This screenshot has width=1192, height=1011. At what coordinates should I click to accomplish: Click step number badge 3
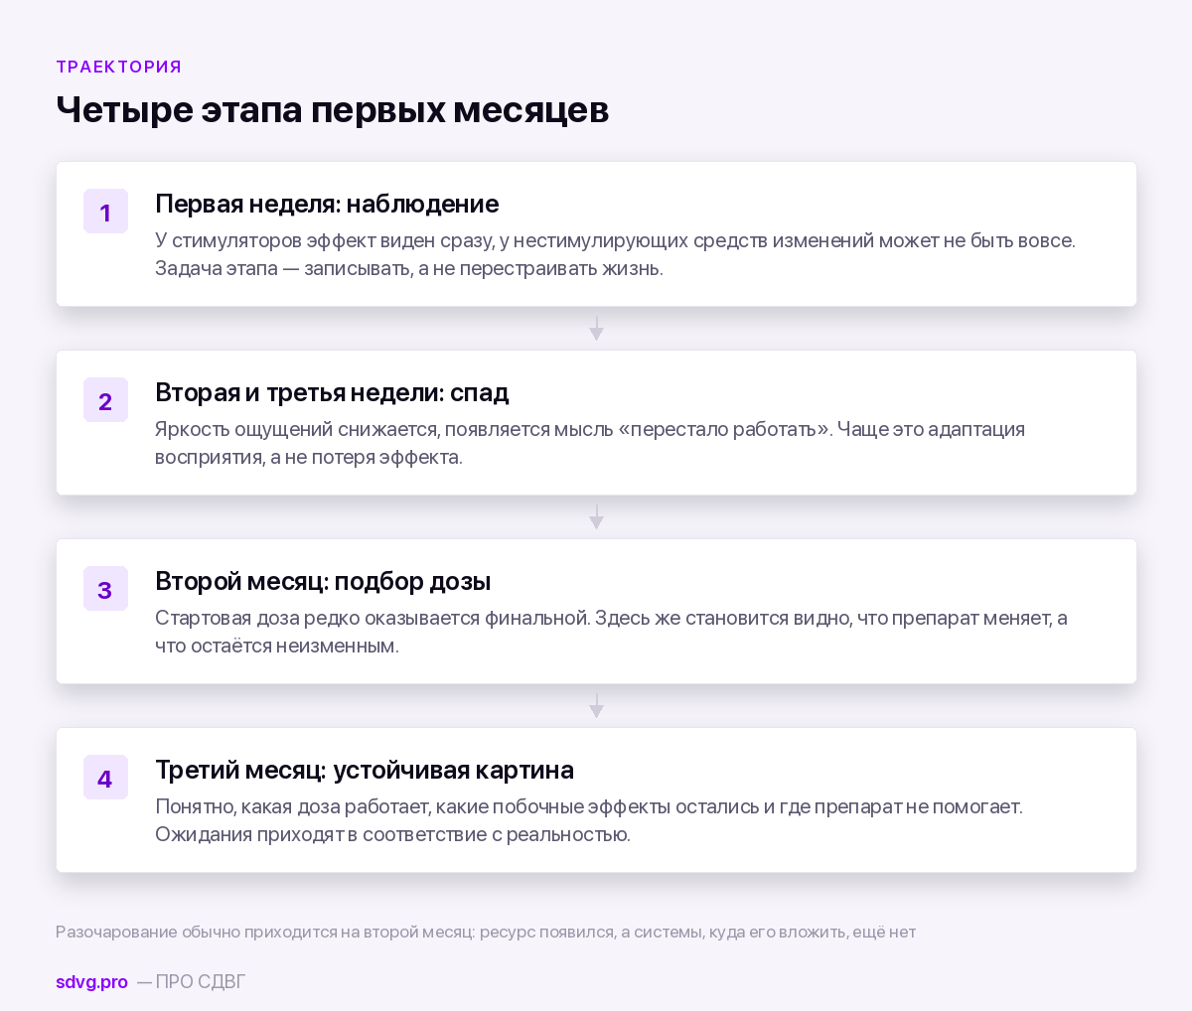click(x=105, y=589)
